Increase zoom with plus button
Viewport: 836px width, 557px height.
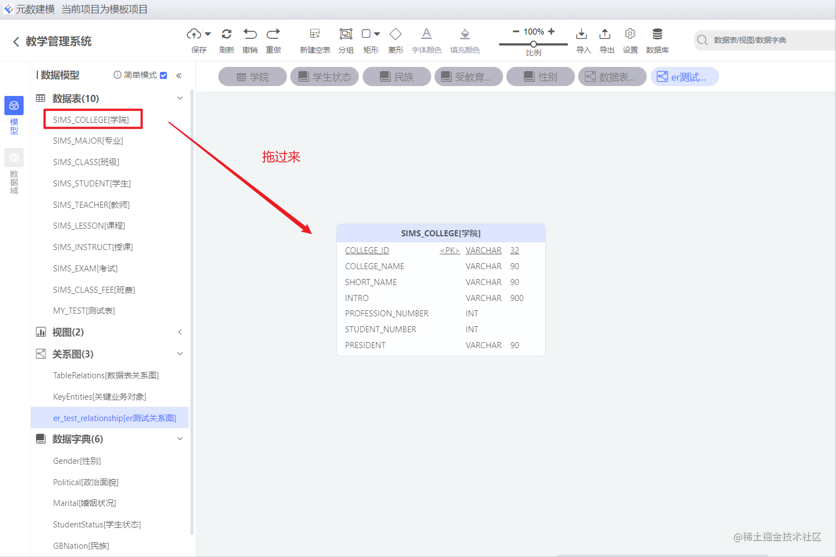551,31
